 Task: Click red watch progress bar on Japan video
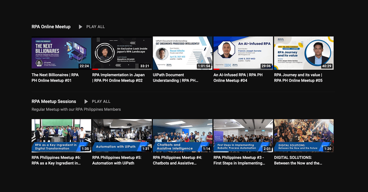(x=95, y=69)
